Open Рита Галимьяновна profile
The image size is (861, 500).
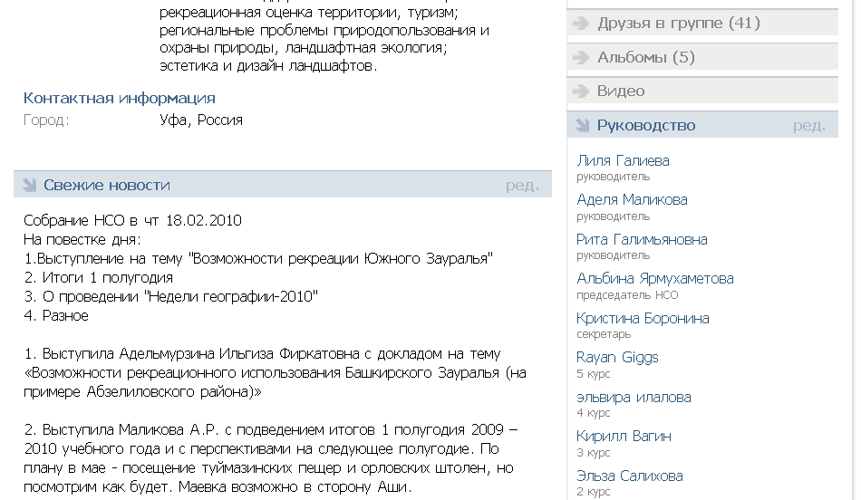(x=642, y=240)
